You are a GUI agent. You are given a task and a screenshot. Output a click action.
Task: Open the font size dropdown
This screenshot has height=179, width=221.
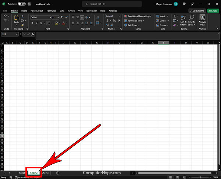58,17
